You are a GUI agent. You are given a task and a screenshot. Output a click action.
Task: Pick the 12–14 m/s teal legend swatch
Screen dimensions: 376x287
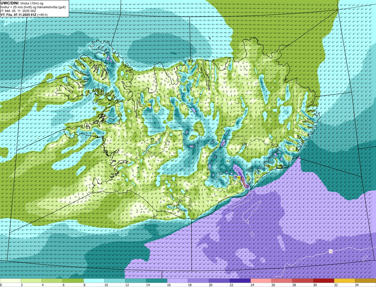pyautogui.click(x=136, y=281)
